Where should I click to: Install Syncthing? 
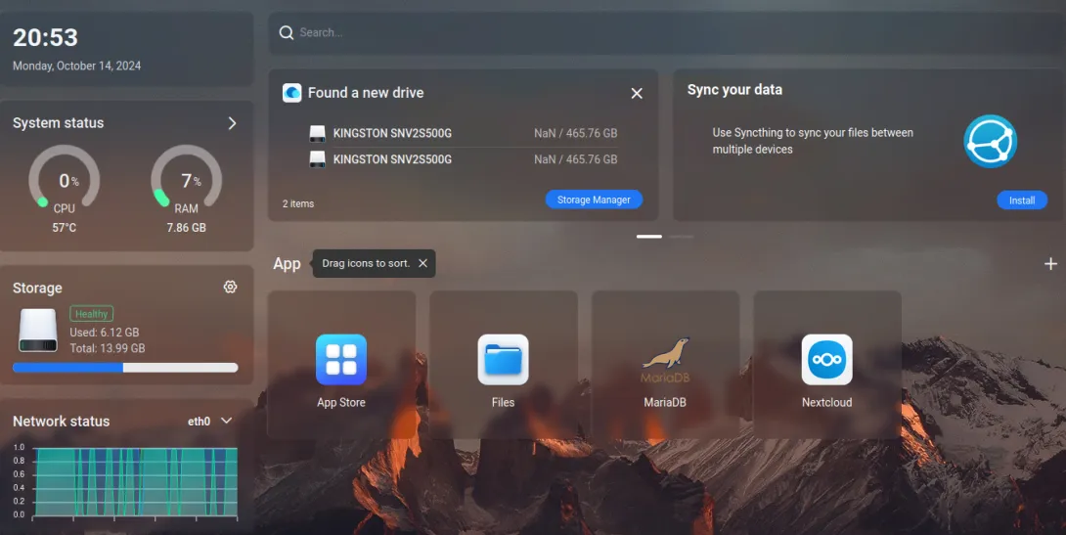[x=1022, y=200]
